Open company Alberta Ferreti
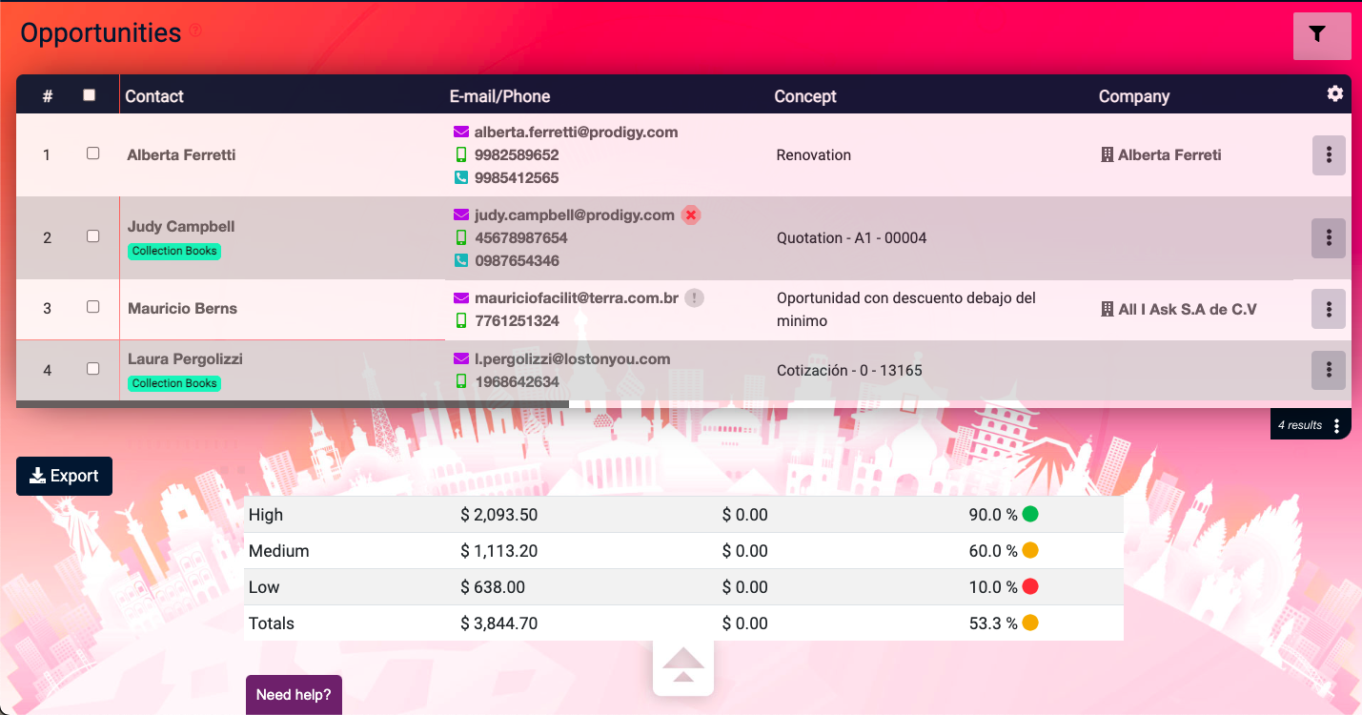 point(1169,154)
